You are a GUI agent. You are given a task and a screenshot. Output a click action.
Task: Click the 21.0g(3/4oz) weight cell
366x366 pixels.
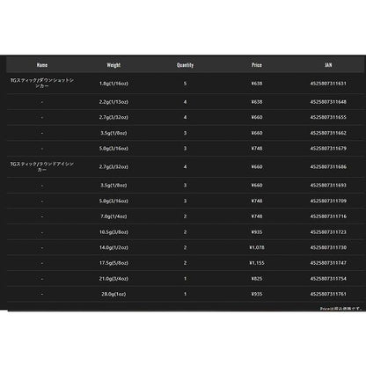113,279
